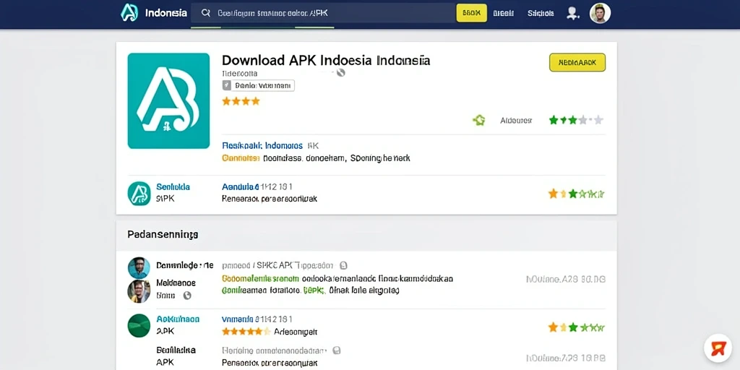Open the Bleeli header menu item
The image size is (740, 370).
tap(503, 13)
